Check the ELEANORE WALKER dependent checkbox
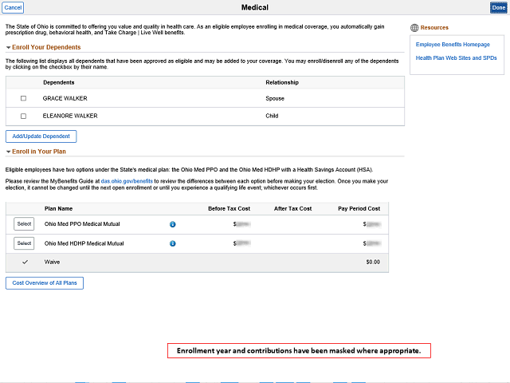This screenshot has width=510, height=383. coord(23,116)
